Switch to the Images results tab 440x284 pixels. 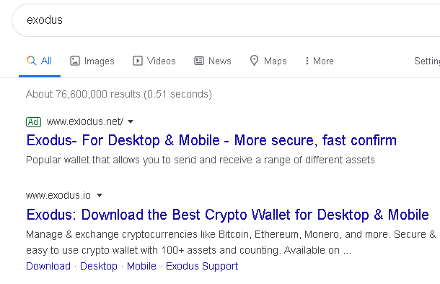(92, 61)
